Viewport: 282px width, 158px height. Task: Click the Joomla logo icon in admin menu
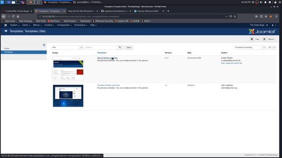click(6, 25)
